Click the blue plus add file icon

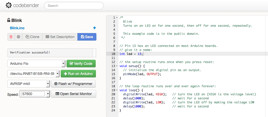[94, 28]
